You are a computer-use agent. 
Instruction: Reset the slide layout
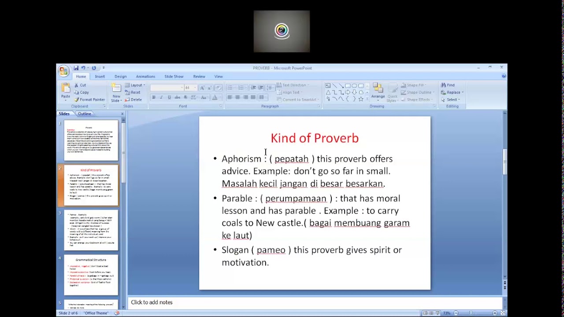click(x=133, y=92)
